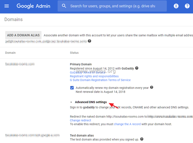
Task: Click help icon beside auto-renew option
Action: [x=152, y=87]
